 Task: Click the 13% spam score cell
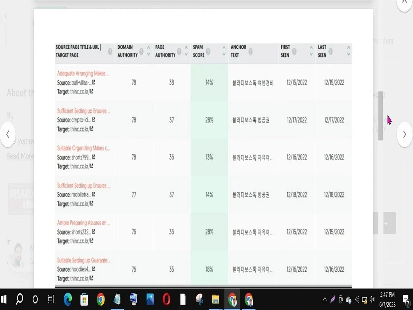click(209, 157)
